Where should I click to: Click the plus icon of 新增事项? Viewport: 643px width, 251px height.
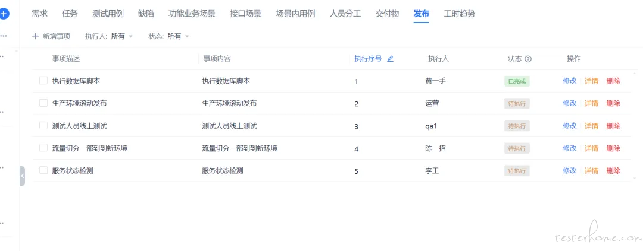click(x=35, y=36)
